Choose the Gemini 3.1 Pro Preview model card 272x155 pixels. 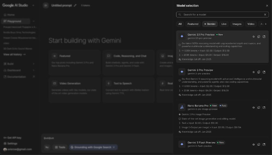click(x=222, y=47)
